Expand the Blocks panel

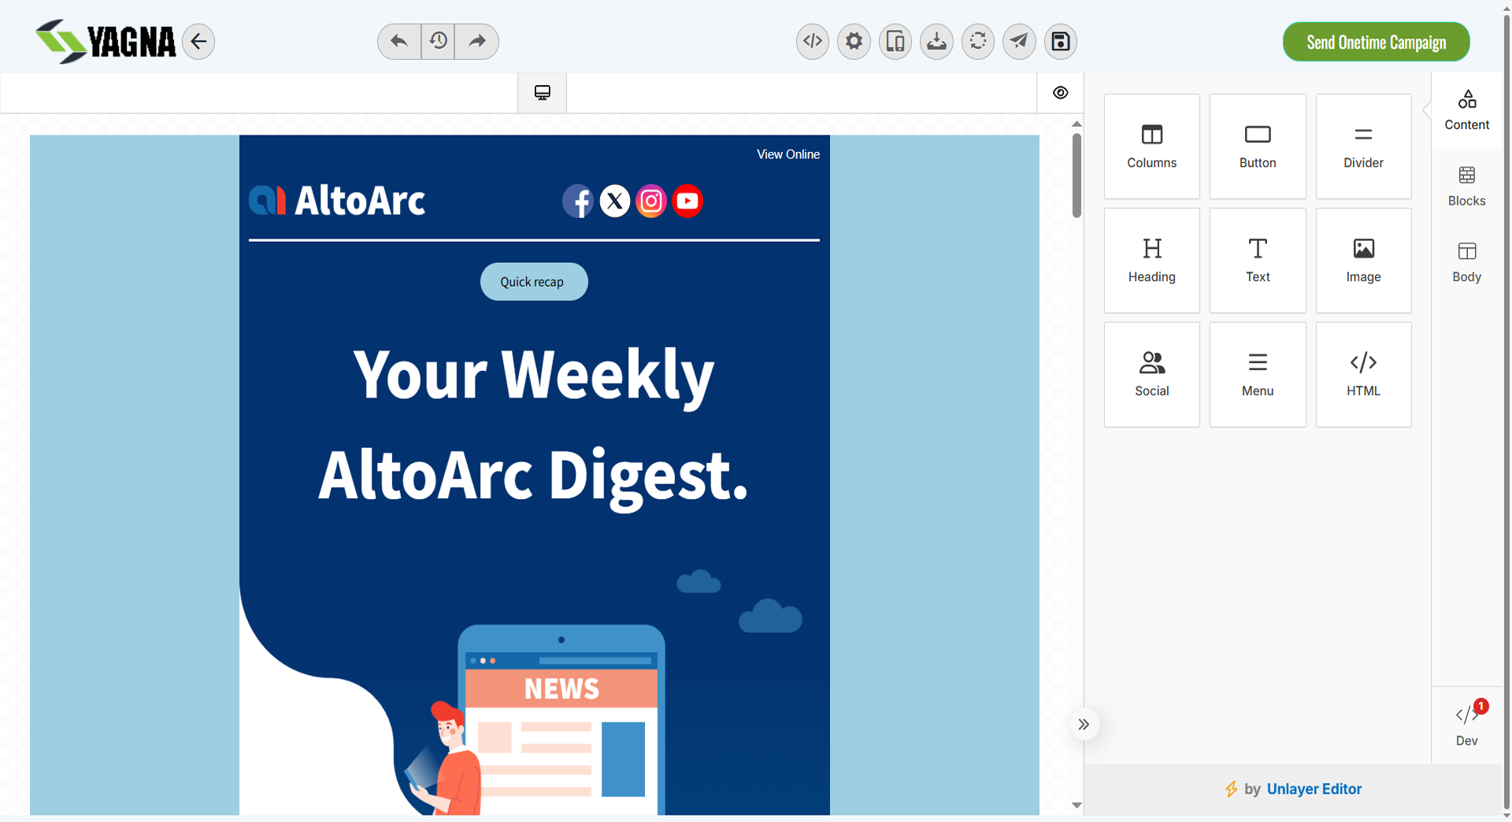click(1466, 187)
